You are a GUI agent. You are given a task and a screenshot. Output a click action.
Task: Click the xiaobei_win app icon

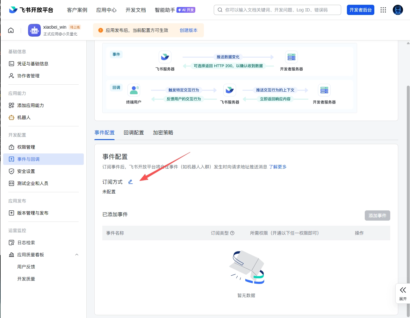tap(34, 30)
